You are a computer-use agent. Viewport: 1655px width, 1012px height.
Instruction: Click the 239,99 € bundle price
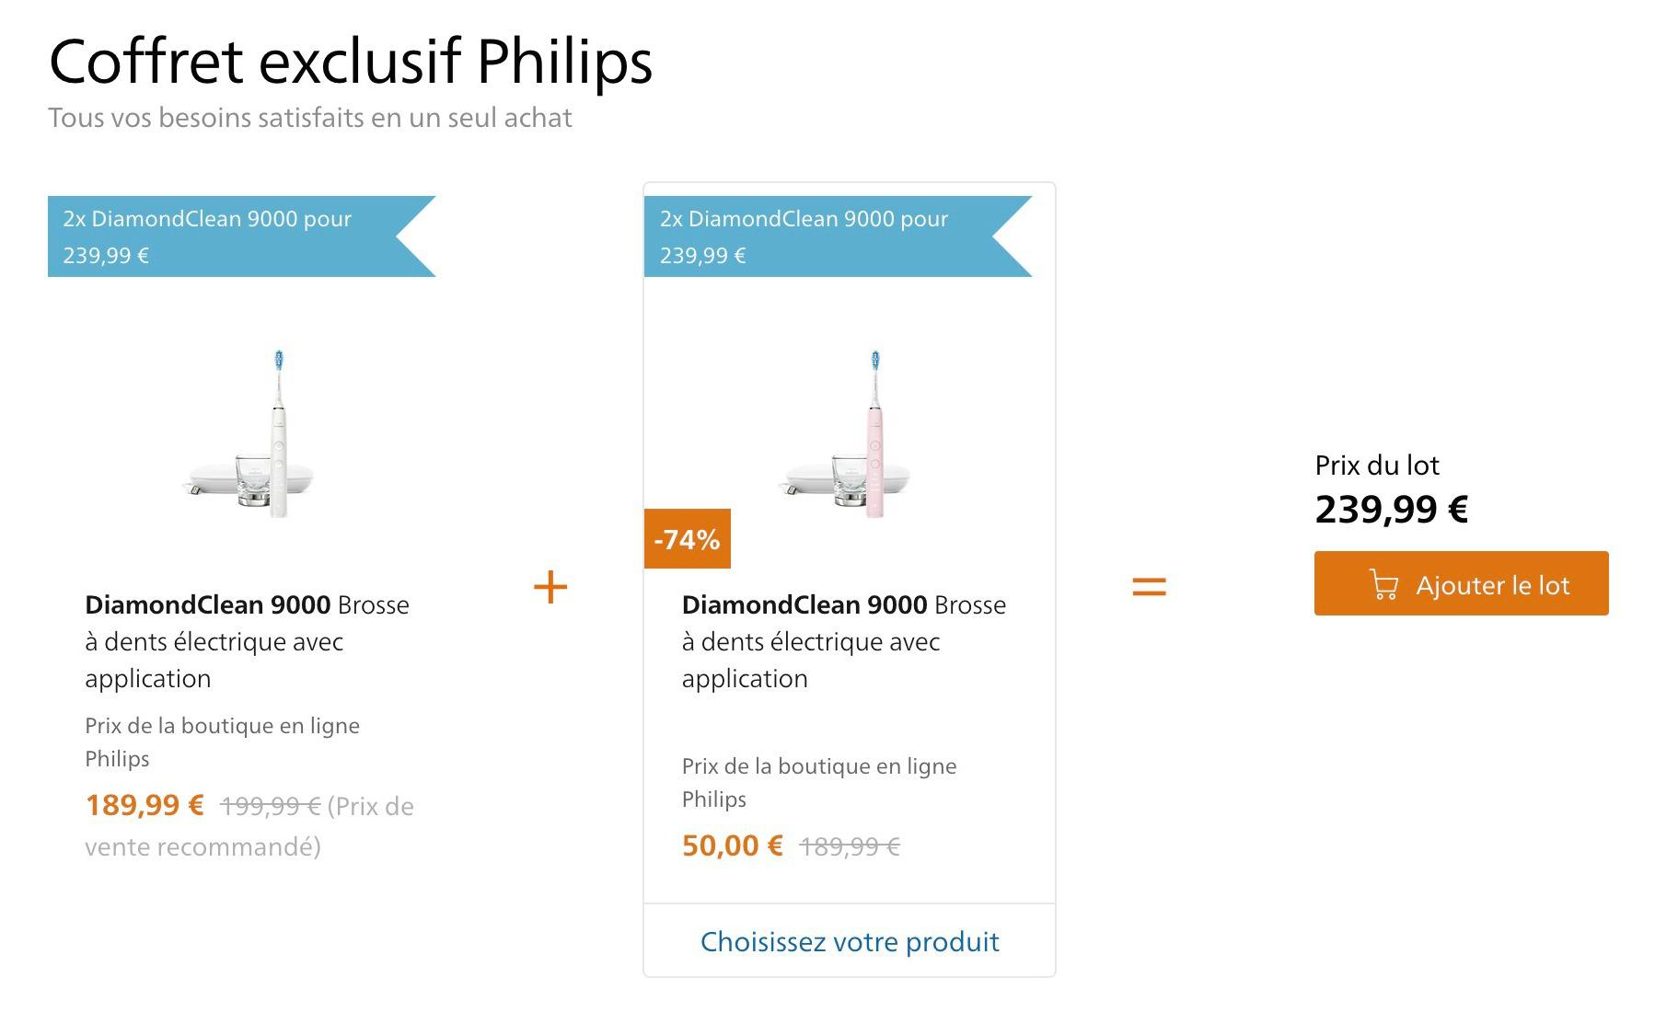(1391, 509)
